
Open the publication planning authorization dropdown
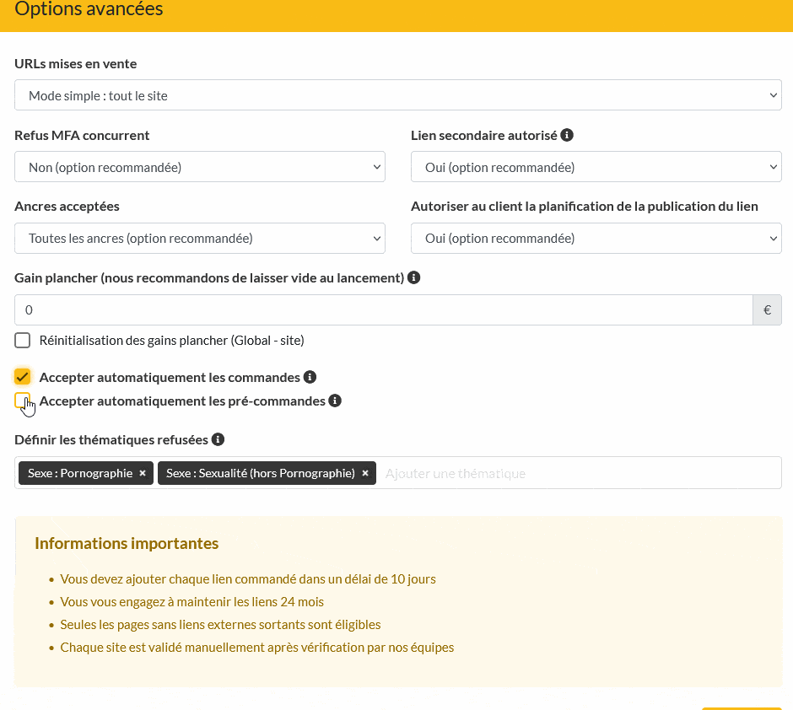click(x=596, y=238)
